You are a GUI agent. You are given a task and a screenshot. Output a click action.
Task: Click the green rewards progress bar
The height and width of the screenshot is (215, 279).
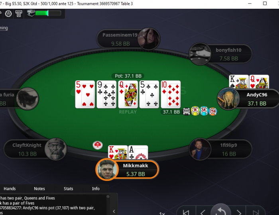coord(48,13)
